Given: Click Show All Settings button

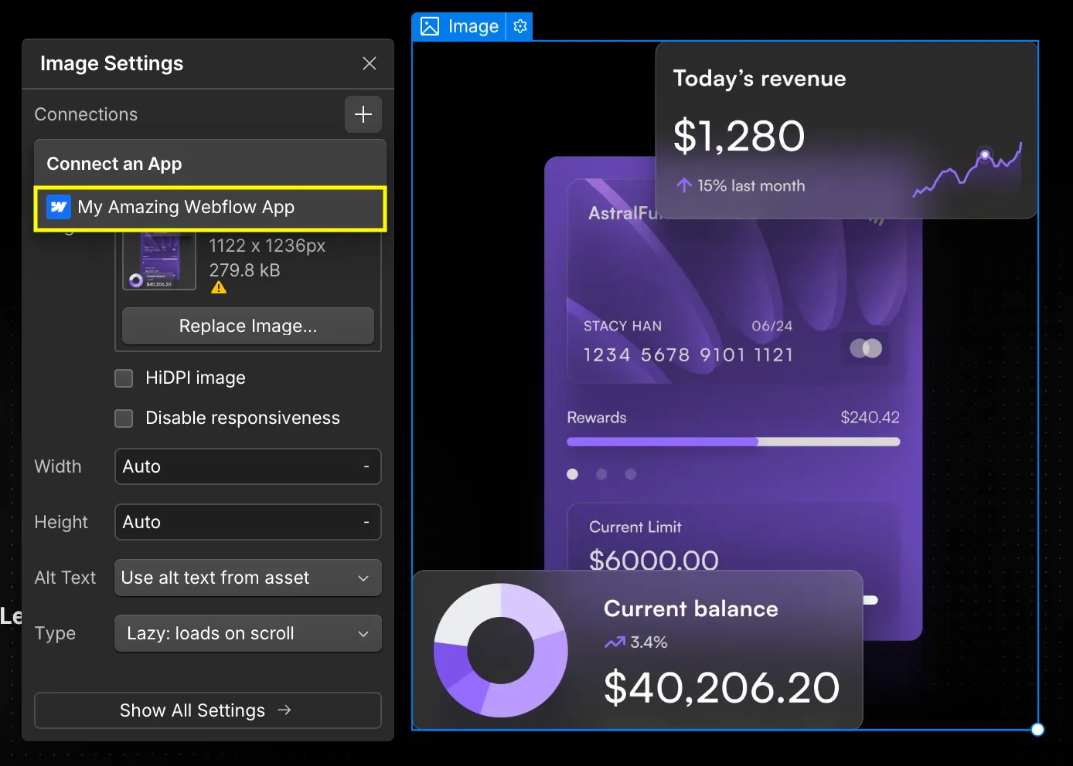Looking at the screenshot, I should pos(208,710).
